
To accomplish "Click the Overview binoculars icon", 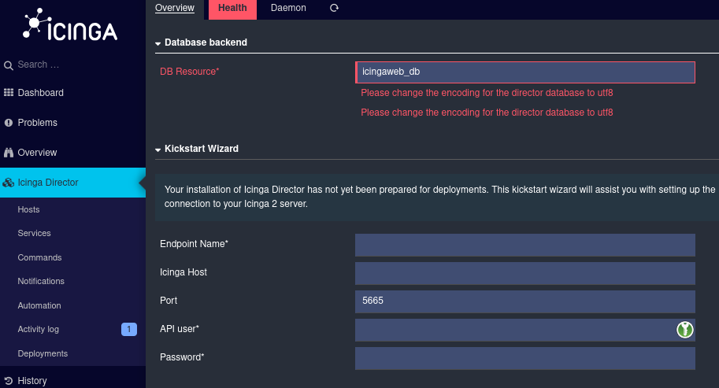I will pyautogui.click(x=8, y=153).
